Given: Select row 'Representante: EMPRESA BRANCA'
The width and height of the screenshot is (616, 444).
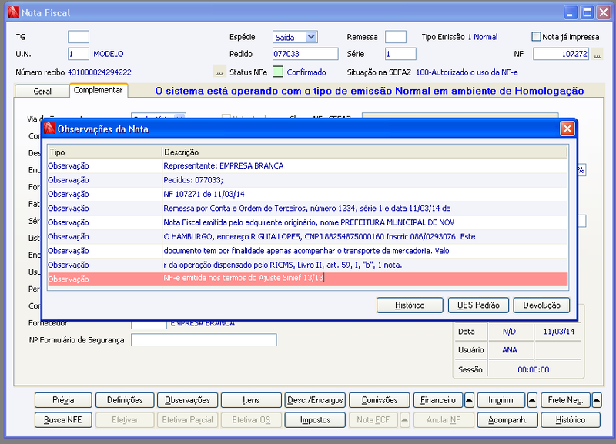Looking at the screenshot, I should 307,165.
